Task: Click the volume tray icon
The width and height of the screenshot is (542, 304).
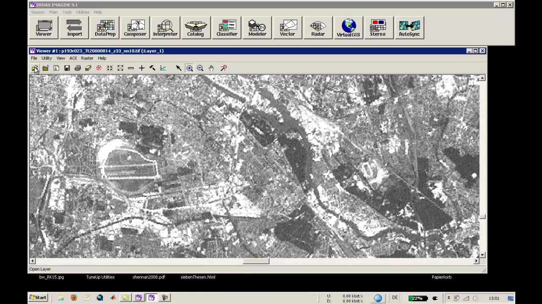Action: [475, 298]
